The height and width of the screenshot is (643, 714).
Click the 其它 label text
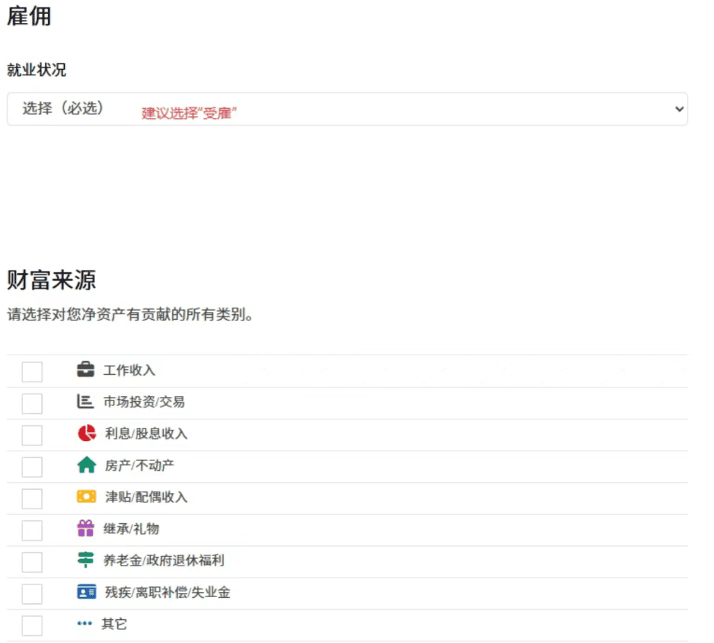coord(114,623)
